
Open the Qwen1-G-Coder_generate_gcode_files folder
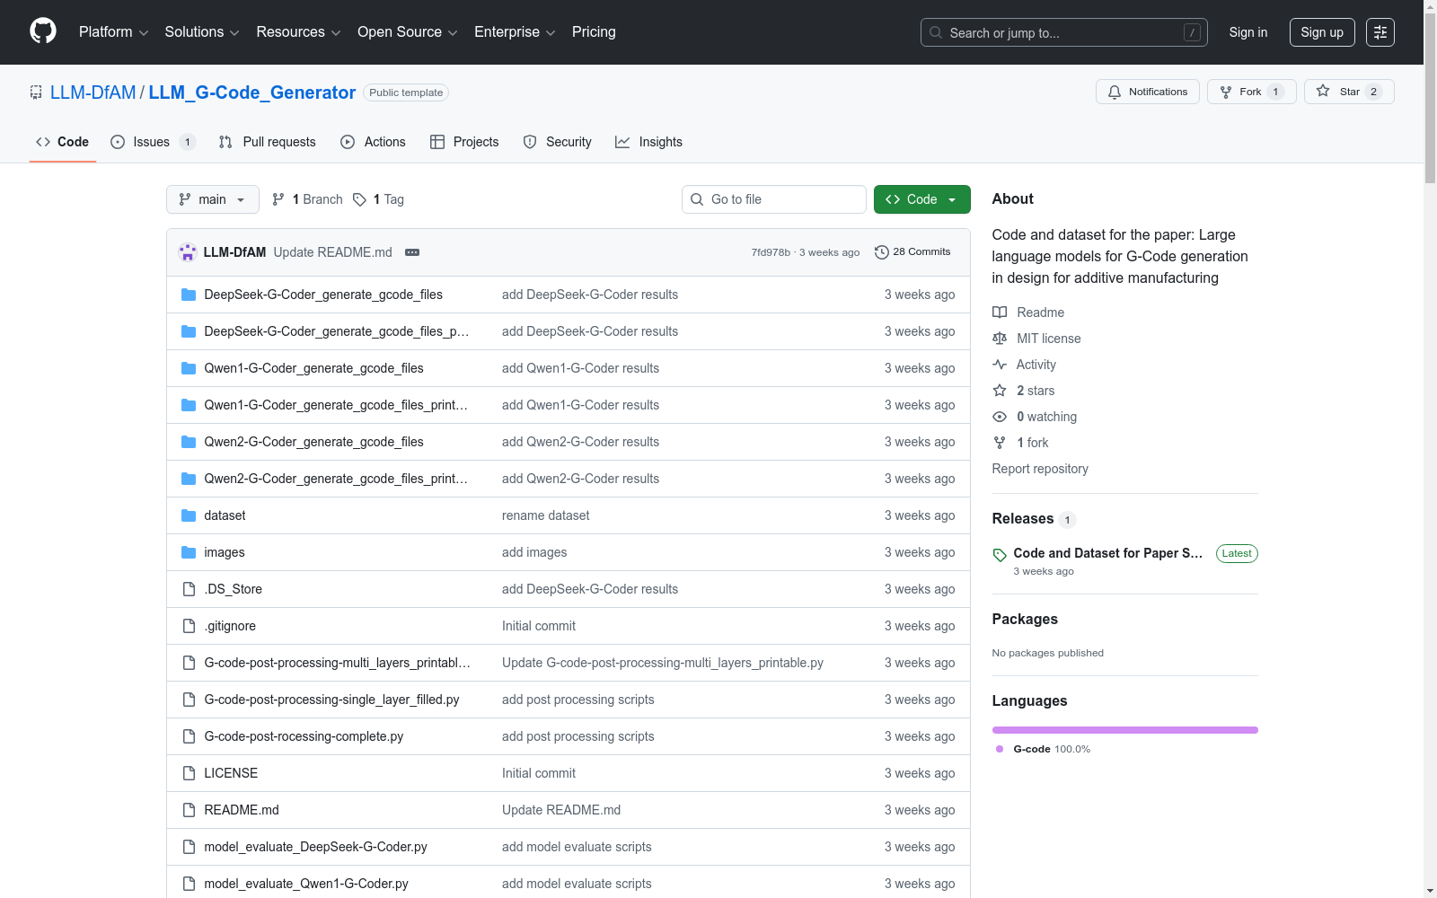coord(313,368)
